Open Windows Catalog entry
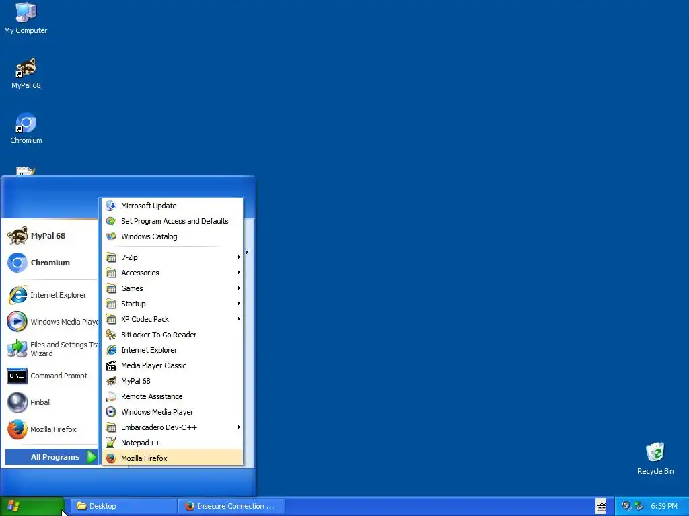Image resolution: width=689 pixels, height=516 pixels. 172,236
